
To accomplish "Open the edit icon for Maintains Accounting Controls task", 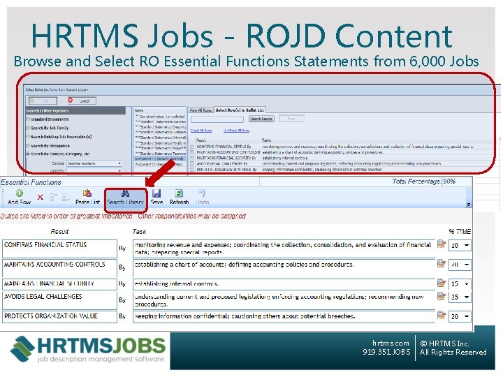I will 442,263.
